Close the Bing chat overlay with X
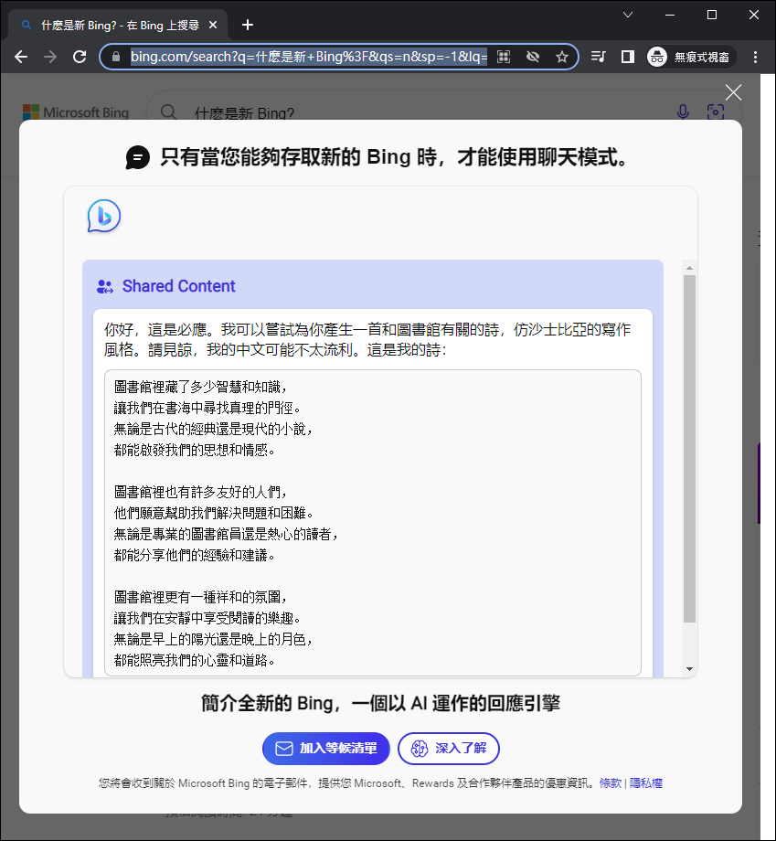The width and height of the screenshot is (776, 841). point(733,92)
